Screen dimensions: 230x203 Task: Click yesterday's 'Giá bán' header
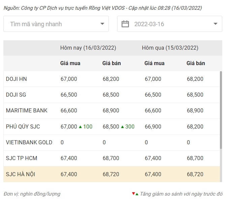196,63
